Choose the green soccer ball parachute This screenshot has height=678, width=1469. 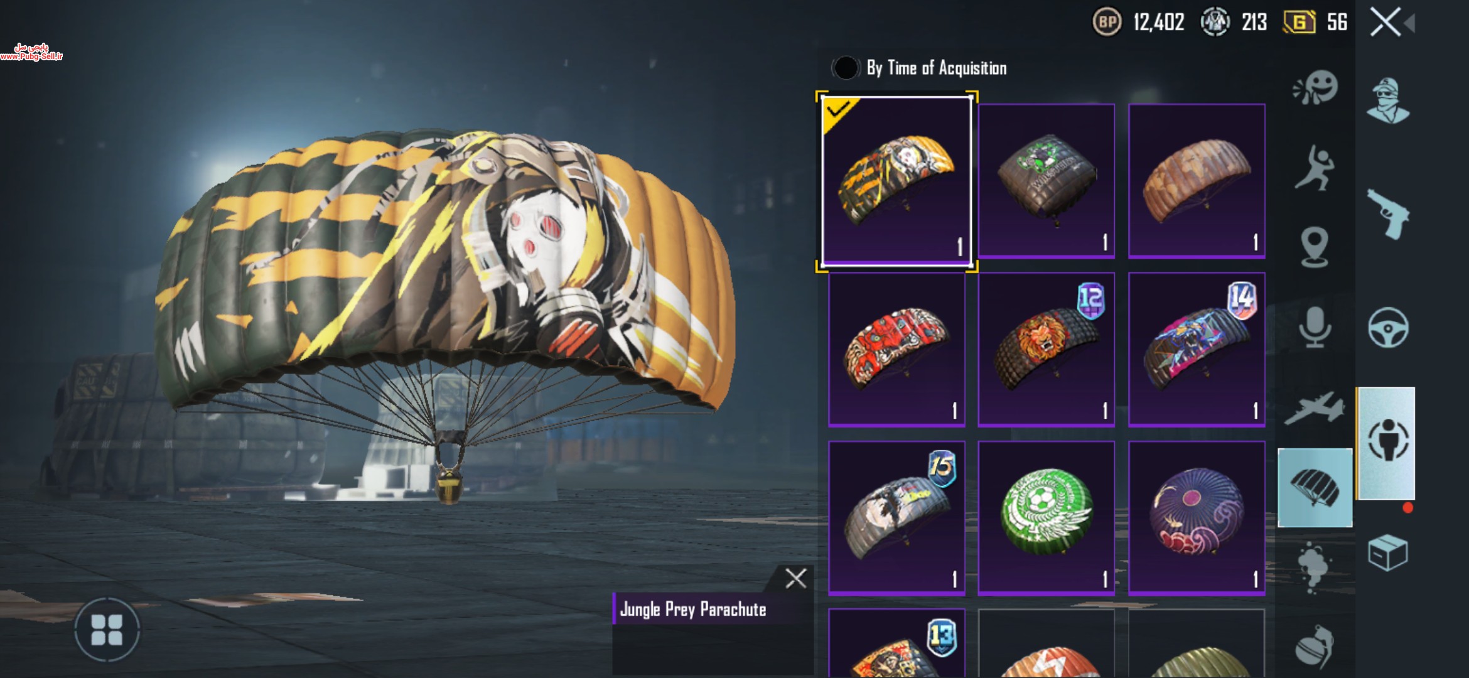tap(1046, 518)
